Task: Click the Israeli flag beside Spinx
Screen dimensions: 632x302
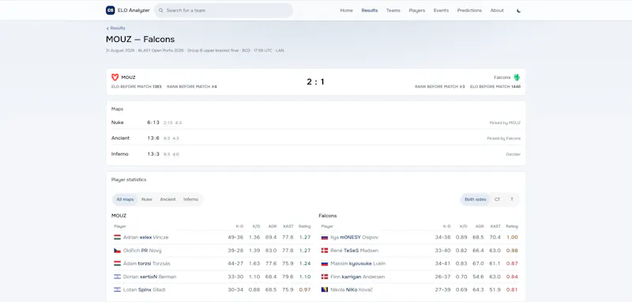Action: tap(117, 290)
